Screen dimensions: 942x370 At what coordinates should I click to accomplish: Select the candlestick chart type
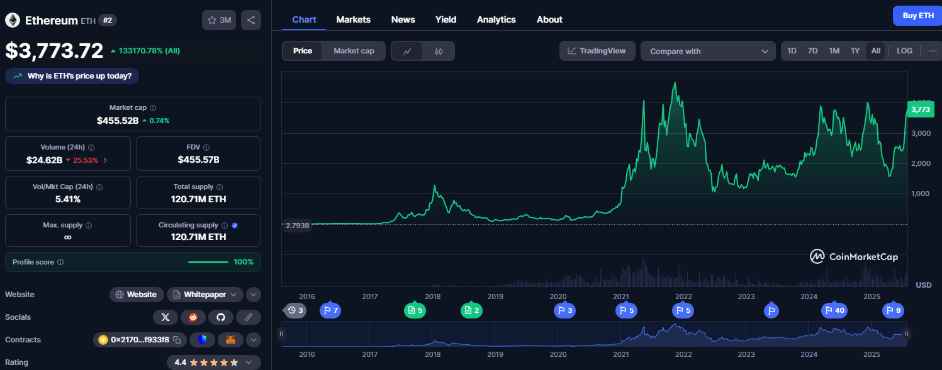click(439, 51)
